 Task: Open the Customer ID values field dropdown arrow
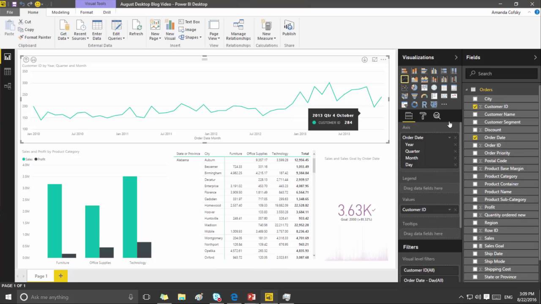tap(449, 209)
